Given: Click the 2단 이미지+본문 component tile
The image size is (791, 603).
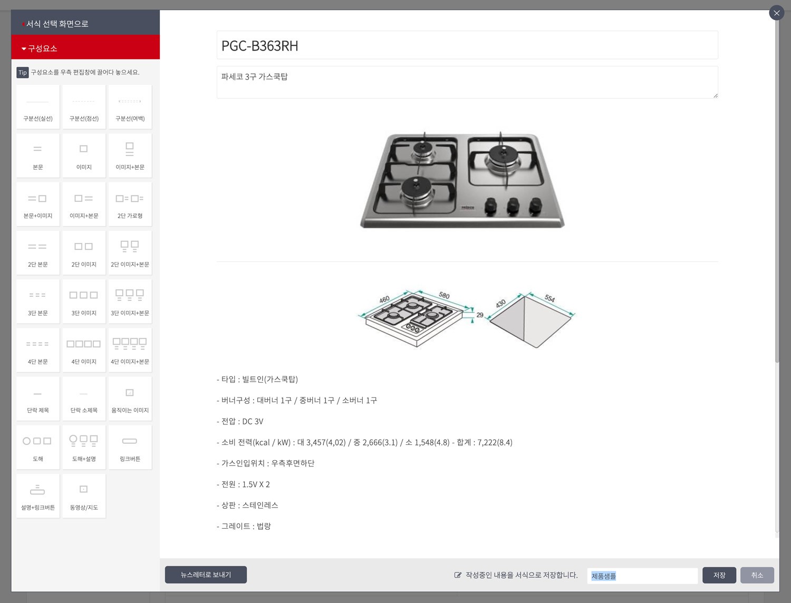Looking at the screenshot, I should pos(130,253).
